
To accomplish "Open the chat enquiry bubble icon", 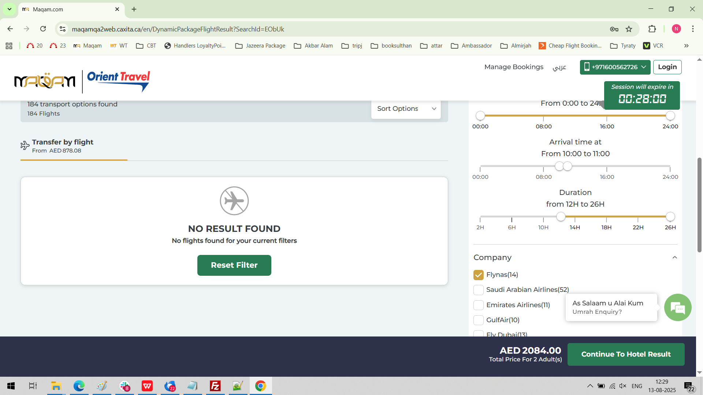I will point(678,308).
